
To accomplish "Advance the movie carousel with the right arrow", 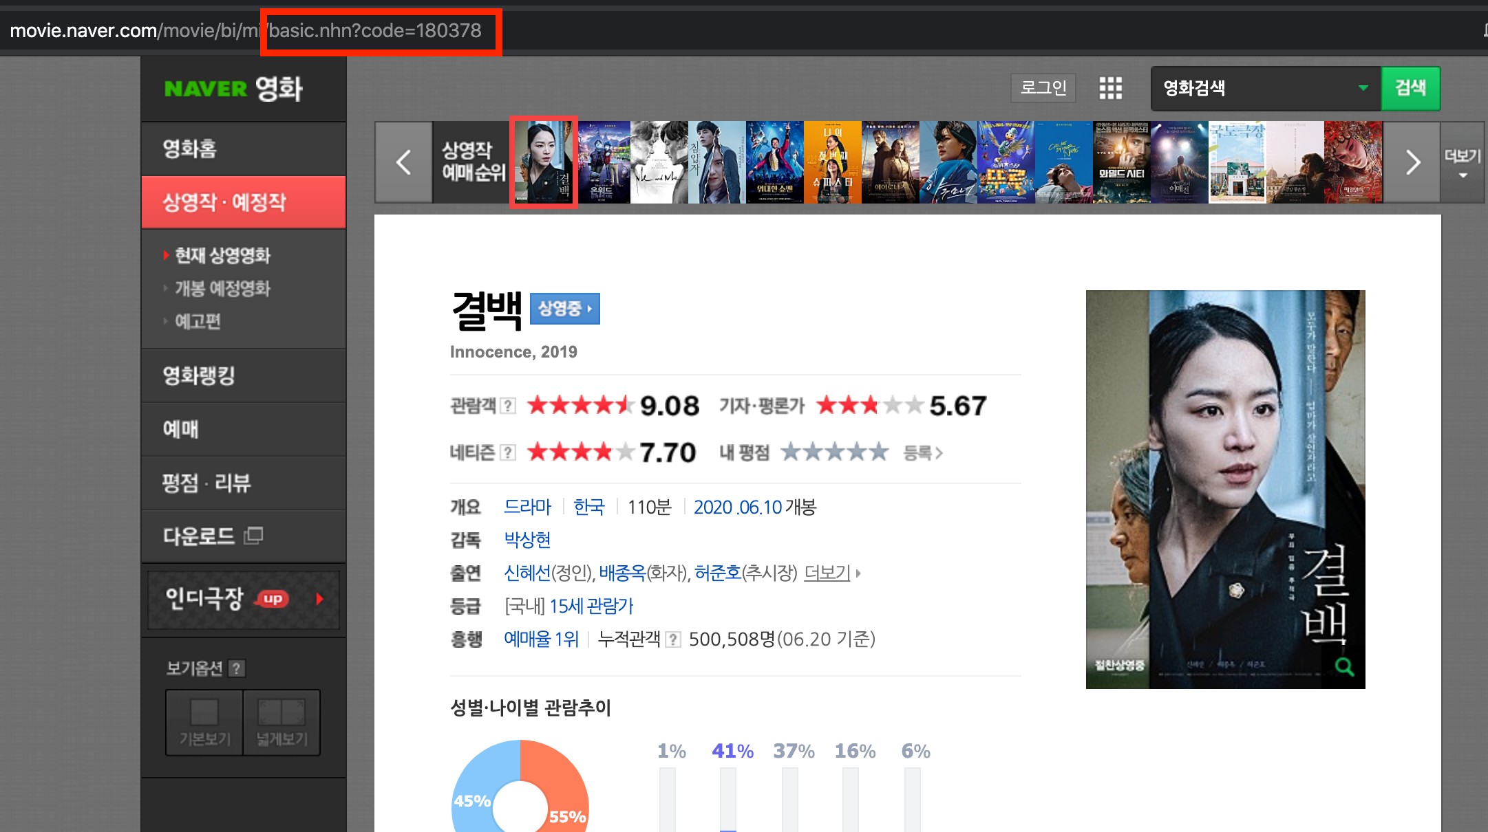I will (x=1412, y=162).
